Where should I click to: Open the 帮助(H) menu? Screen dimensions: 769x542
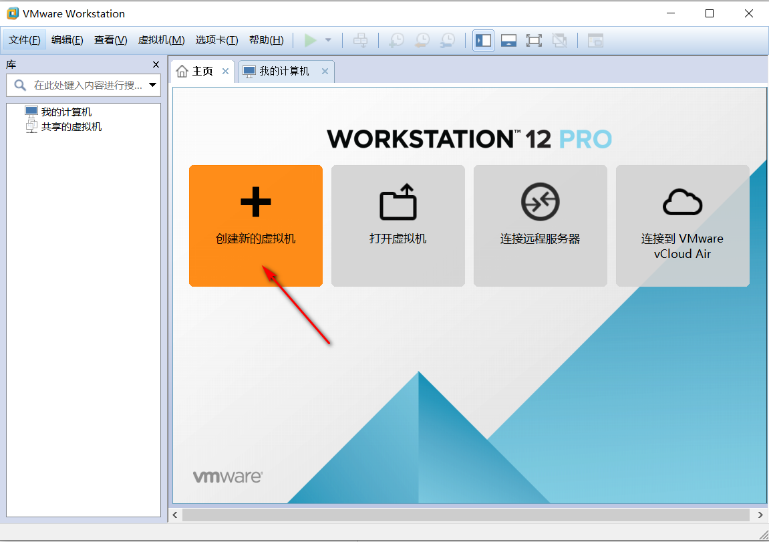(x=267, y=40)
